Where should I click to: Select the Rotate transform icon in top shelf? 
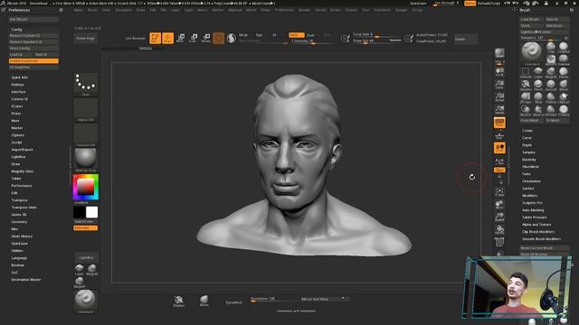point(205,38)
